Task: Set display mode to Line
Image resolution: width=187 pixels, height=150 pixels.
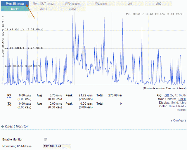Action: click(x=183, y=103)
